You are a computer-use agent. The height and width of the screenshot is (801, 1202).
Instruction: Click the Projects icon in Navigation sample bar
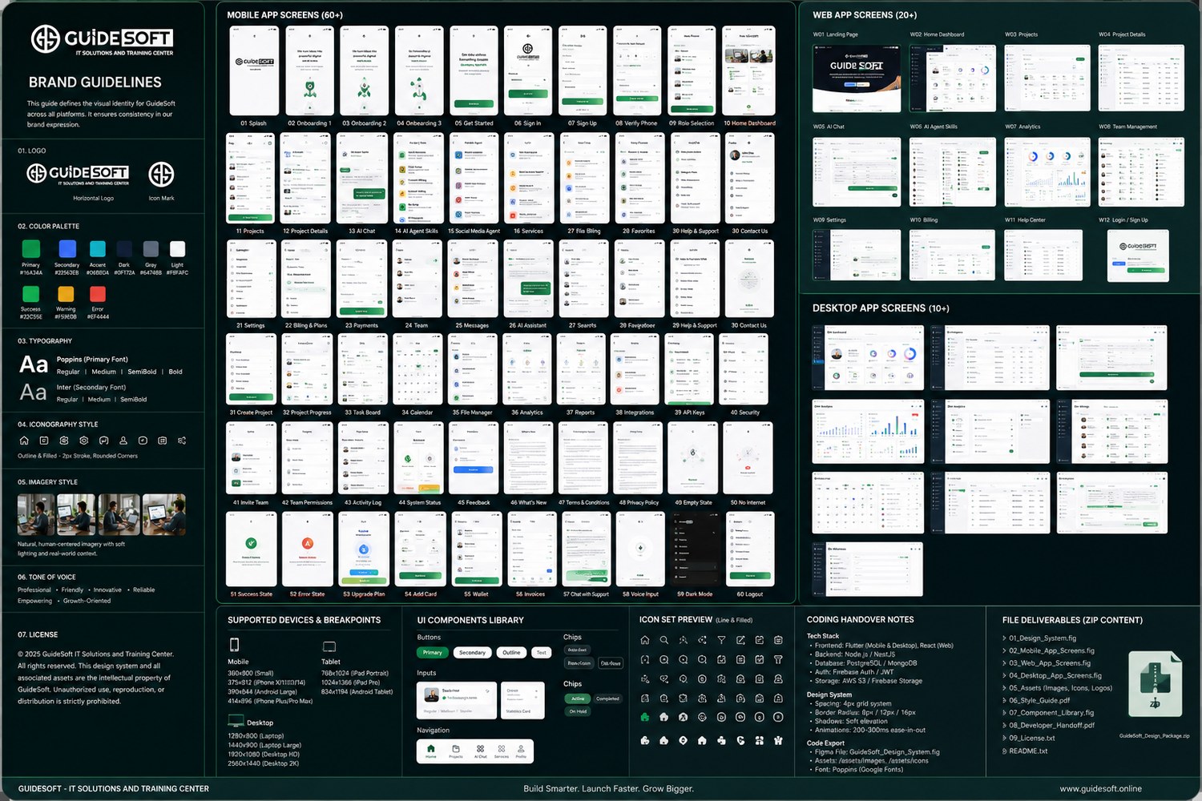point(456,749)
